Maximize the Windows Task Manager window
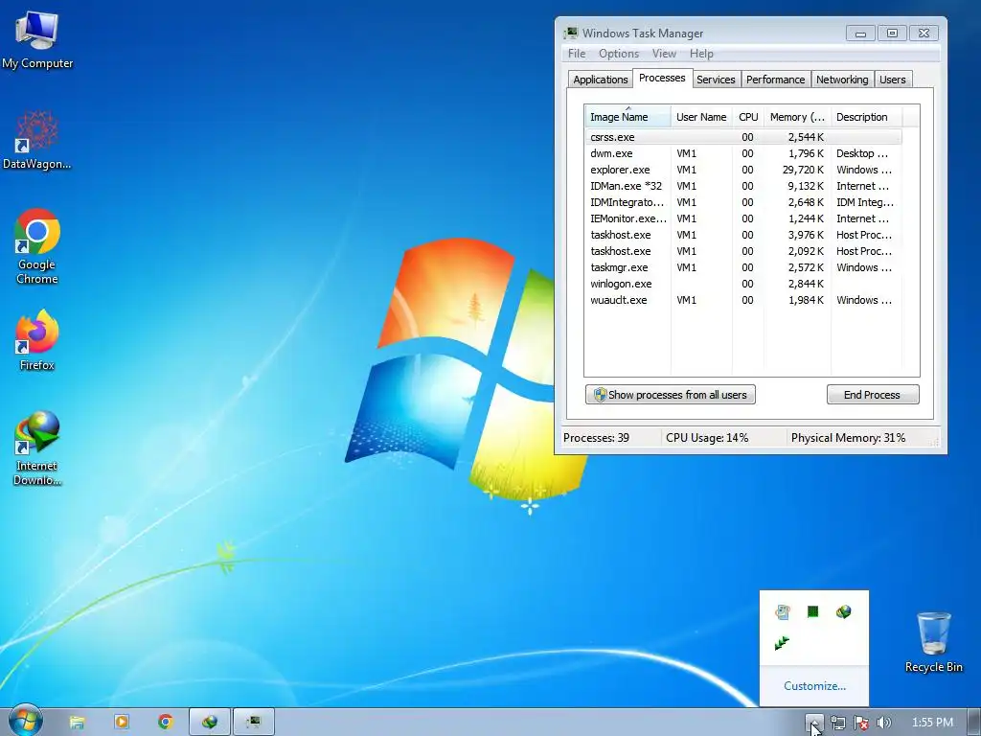 click(892, 34)
